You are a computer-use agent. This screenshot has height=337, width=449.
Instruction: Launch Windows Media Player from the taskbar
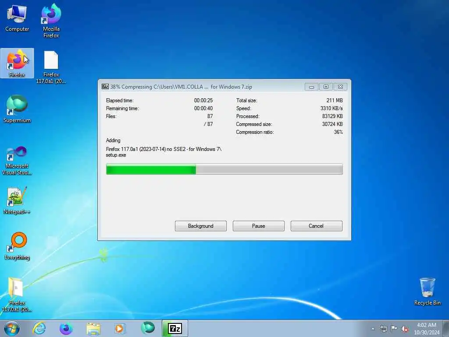coord(120,328)
